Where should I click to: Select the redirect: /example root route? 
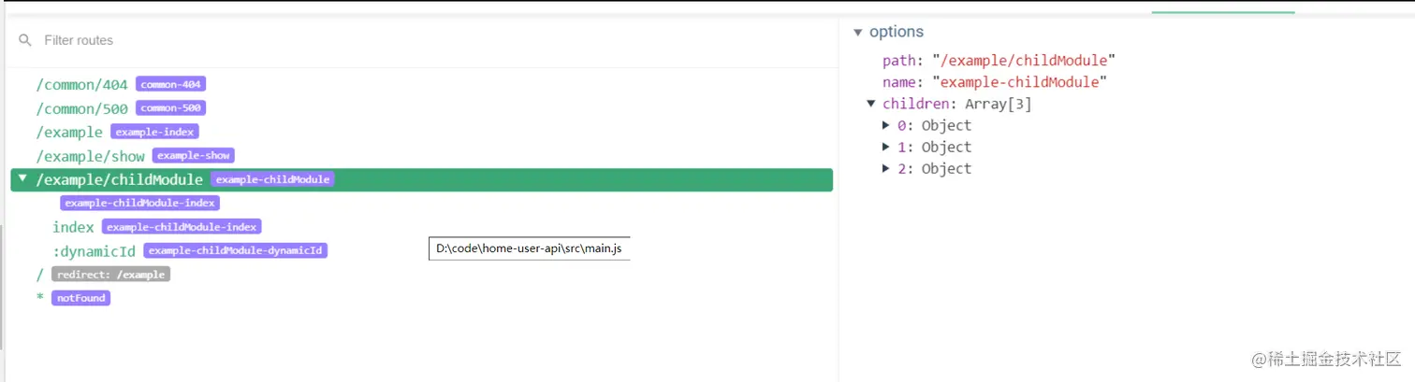pyautogui.click(x=110, y=275)
